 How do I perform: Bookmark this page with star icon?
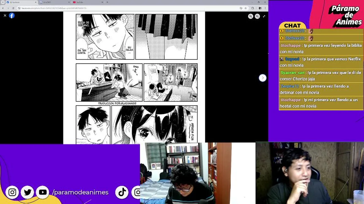coord(245,8)
